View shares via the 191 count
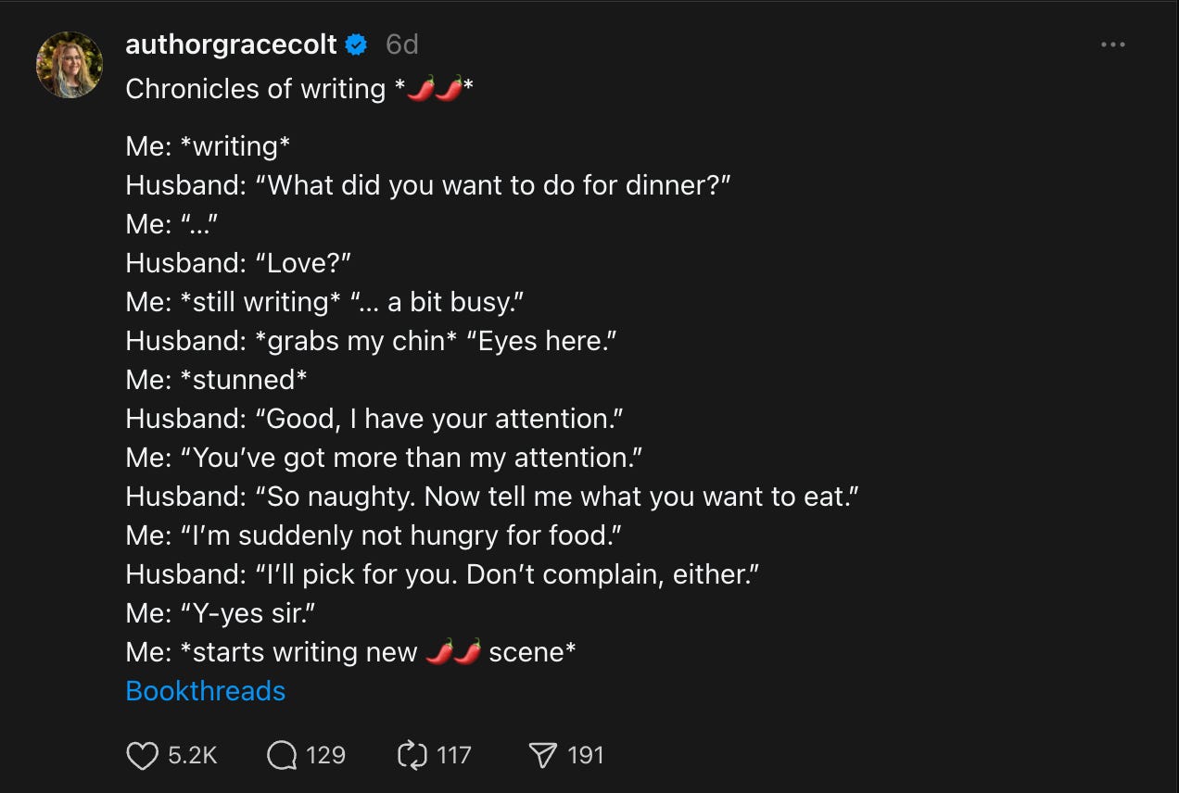1179x793 pixels. coord(586,755)
